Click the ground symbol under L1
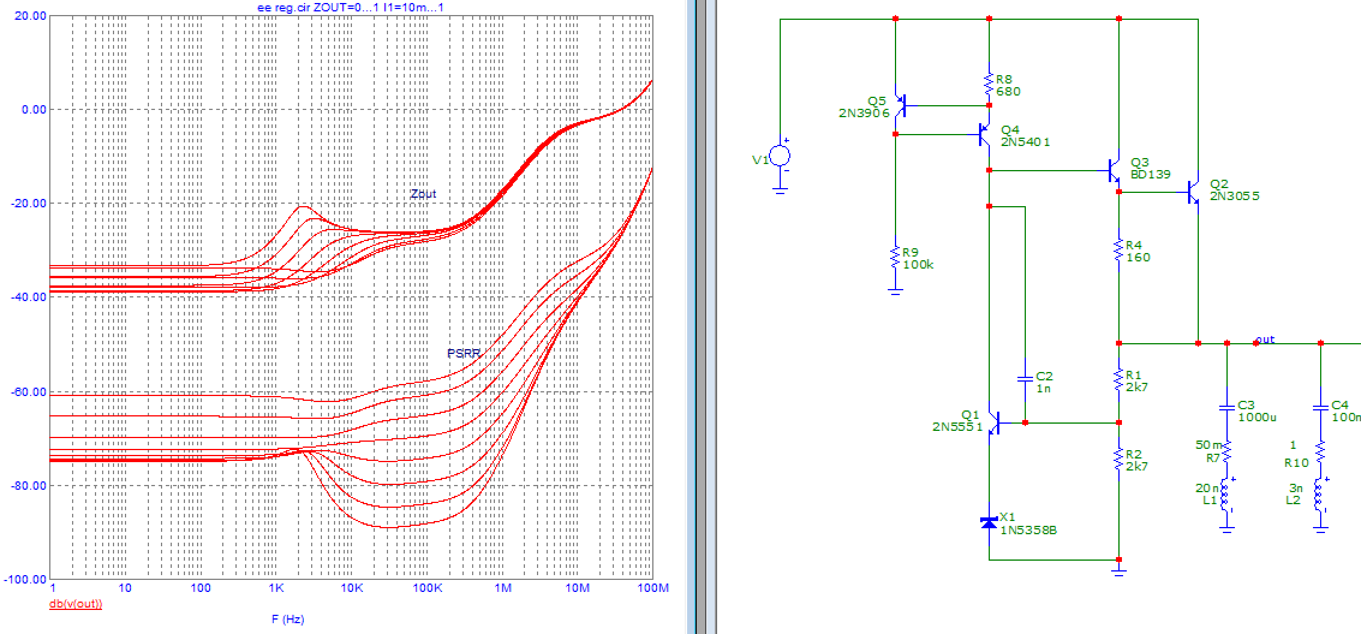 click(1226, 530)
